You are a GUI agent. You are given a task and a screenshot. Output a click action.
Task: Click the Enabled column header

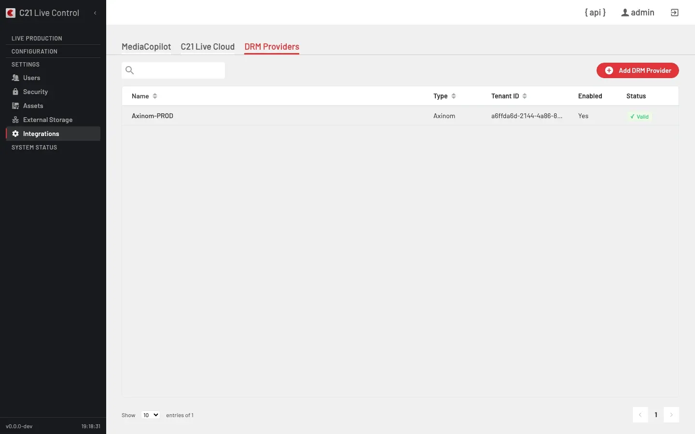pyautogui.click(x=590, y=96)
